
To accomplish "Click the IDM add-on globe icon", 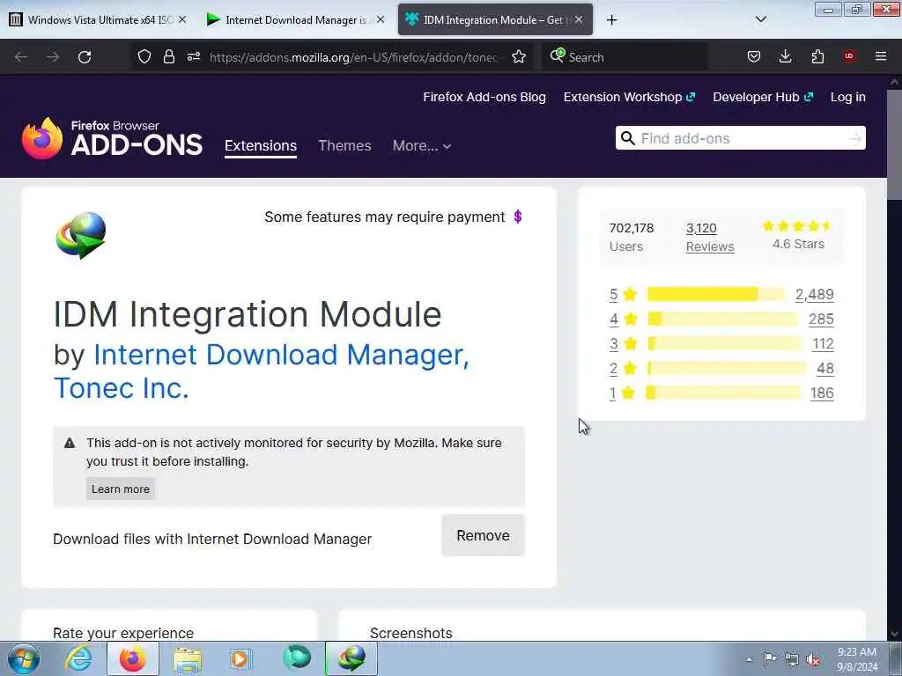I will (81, 235).
